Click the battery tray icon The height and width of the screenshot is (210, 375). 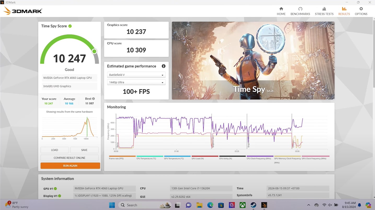click(336, 205)
